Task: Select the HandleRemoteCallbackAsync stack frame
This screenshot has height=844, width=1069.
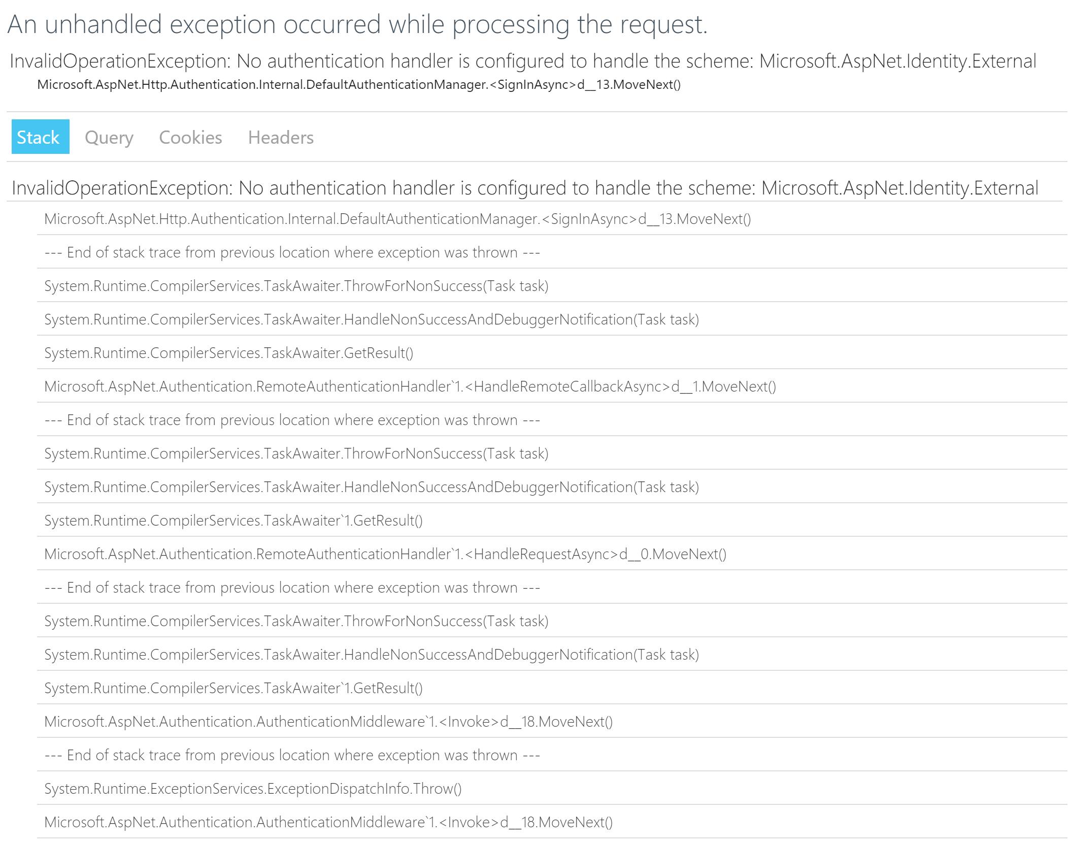Action: 552,386
